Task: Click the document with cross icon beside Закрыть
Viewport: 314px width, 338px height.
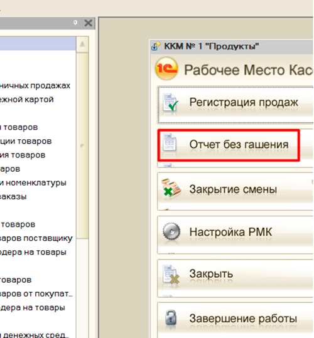Action: (171, 274)
